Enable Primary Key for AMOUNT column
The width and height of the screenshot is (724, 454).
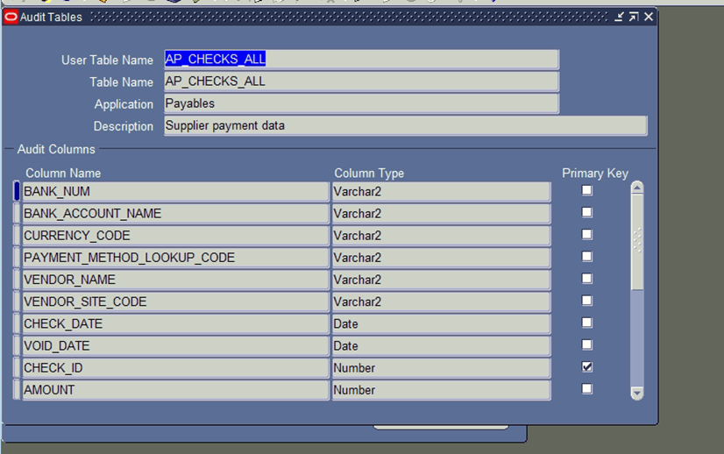pos(587,389)
